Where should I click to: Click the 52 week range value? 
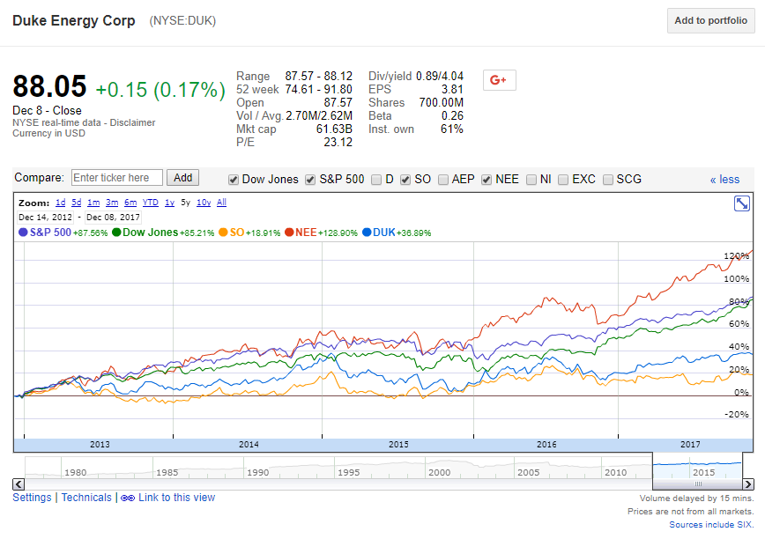tap(318, 89)
